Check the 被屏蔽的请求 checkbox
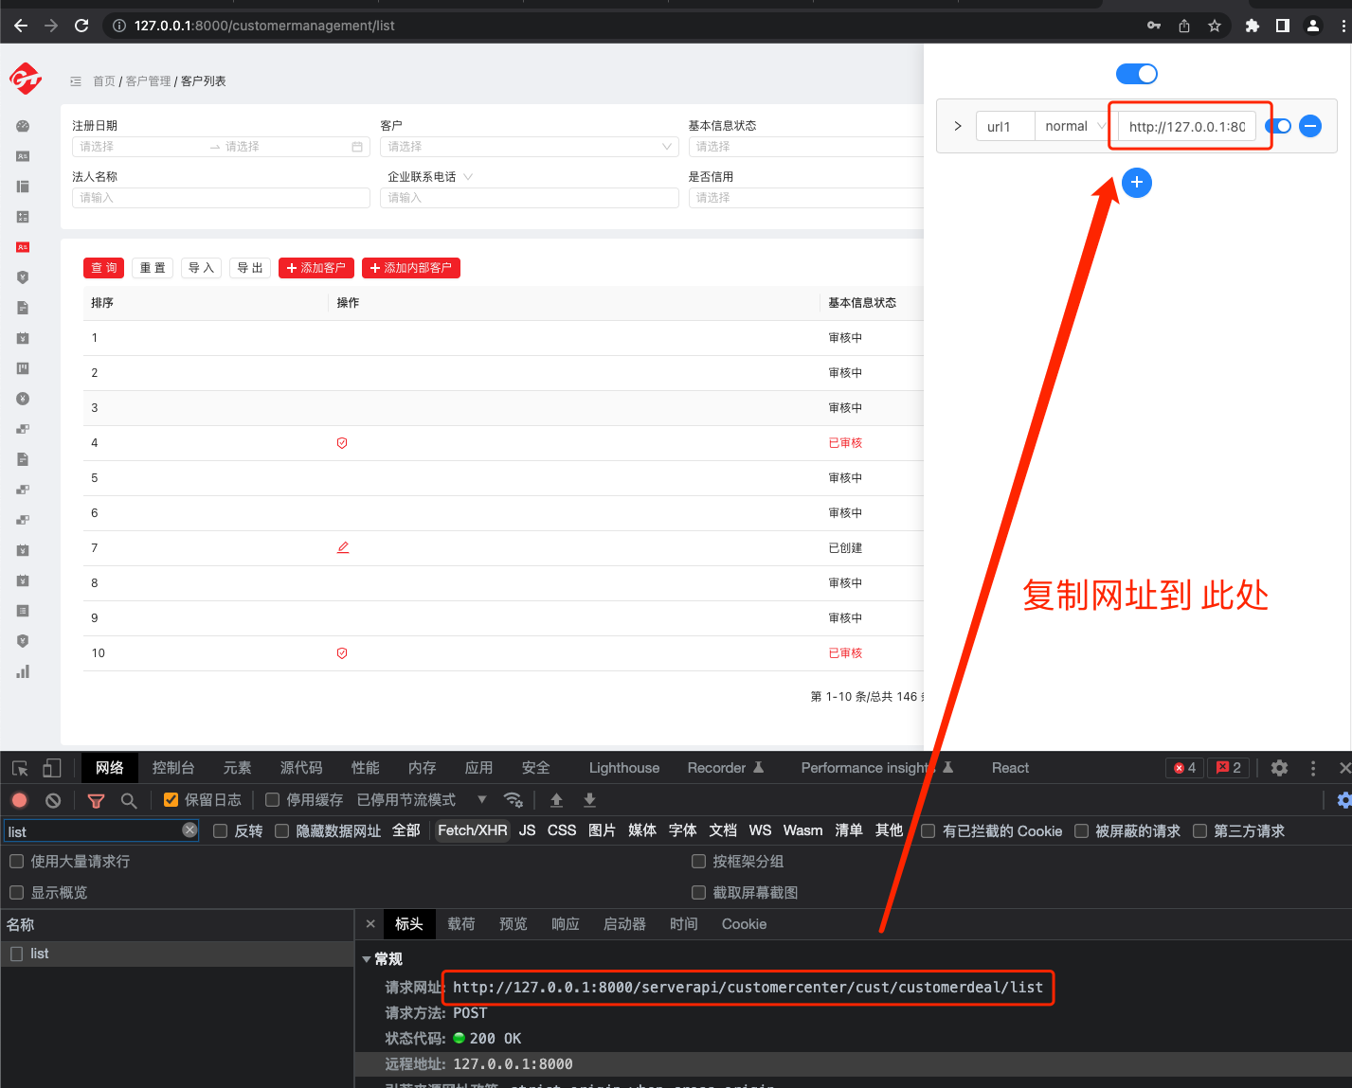Image resolution: width=1352 pixels, height=1088 pixels. (x=1081, y=831)
